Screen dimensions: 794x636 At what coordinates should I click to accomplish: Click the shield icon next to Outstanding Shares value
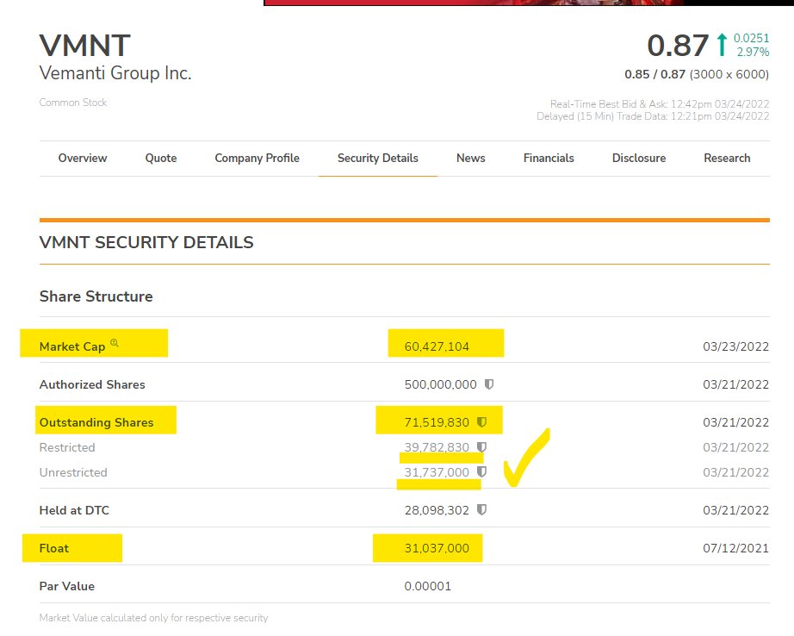(x=481, y=421)
